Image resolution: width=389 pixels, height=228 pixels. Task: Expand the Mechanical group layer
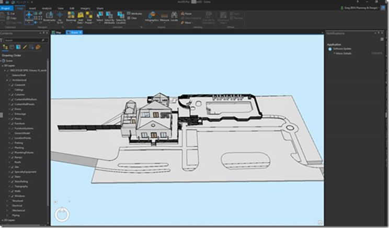click(x=7, y=210)
